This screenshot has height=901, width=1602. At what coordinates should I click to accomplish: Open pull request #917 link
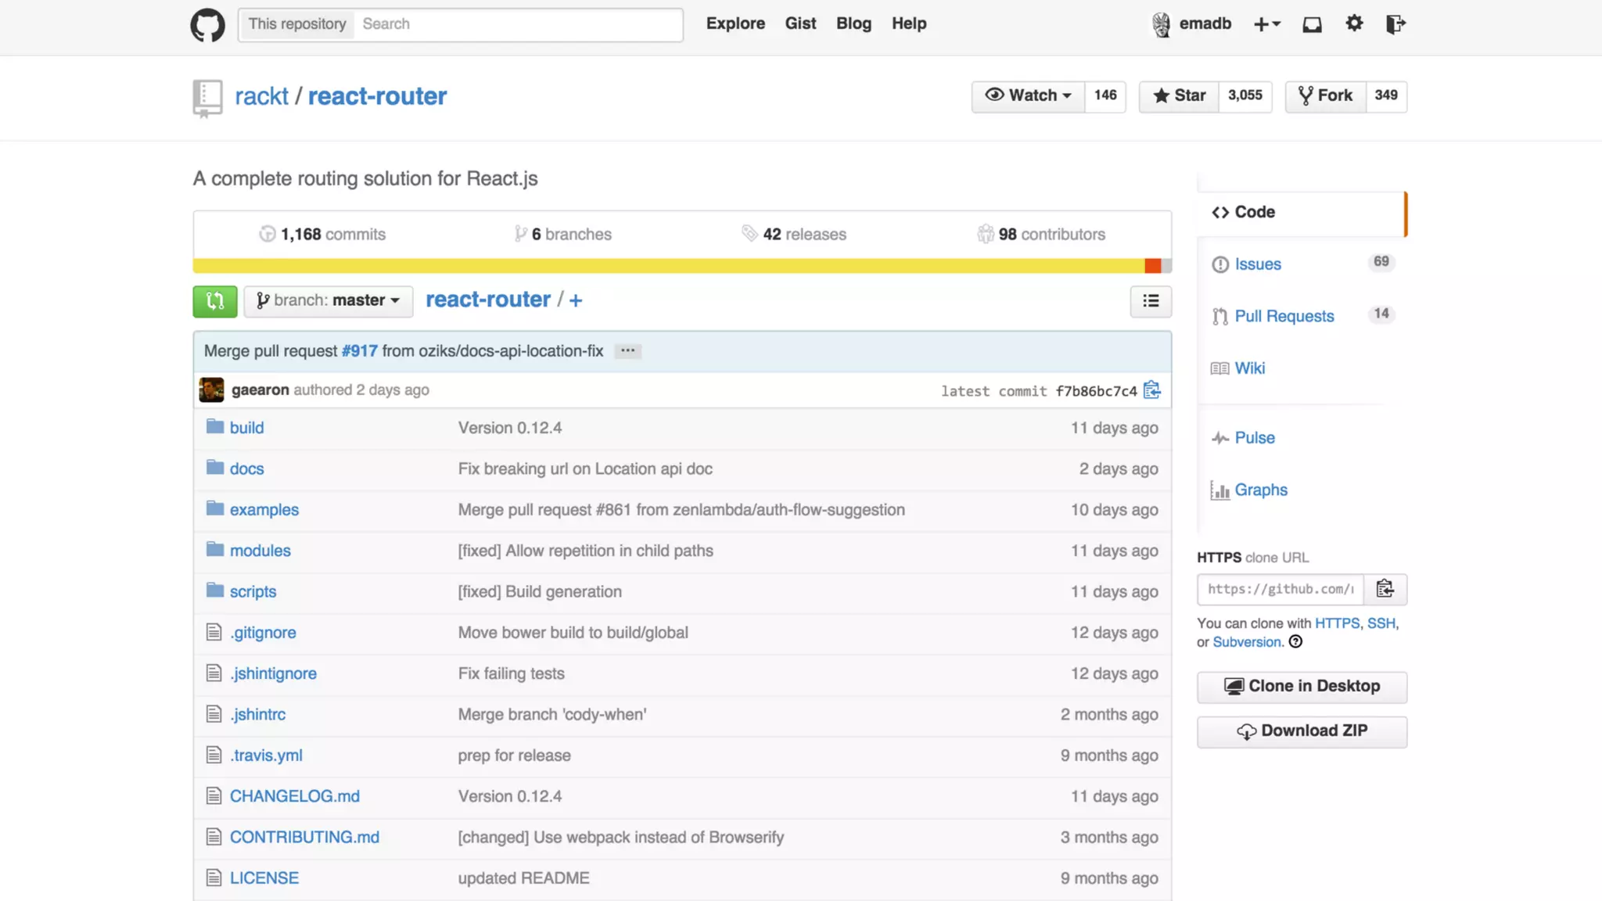[359, 351]
